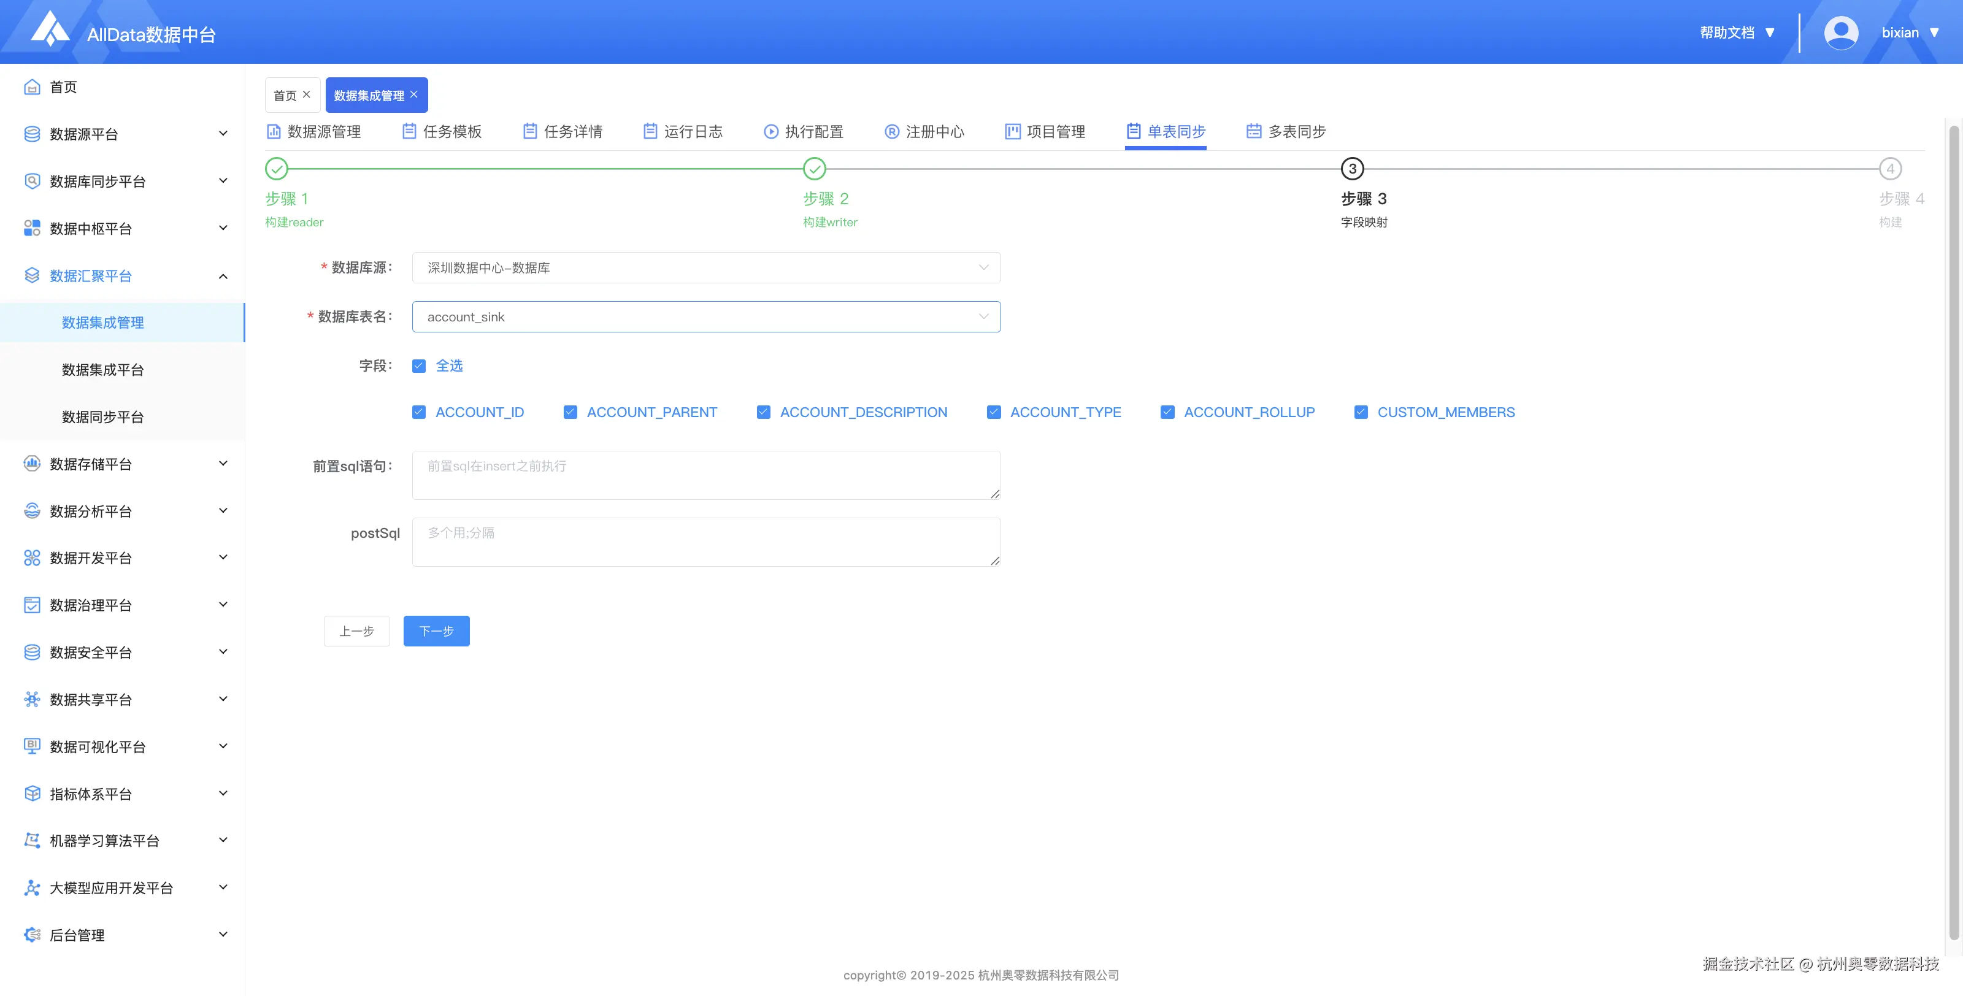The width and height of the screenshot is (1963, 996).
Task: Click the 数据库同步平台 sidebar icon
Action: click(32, 182)
